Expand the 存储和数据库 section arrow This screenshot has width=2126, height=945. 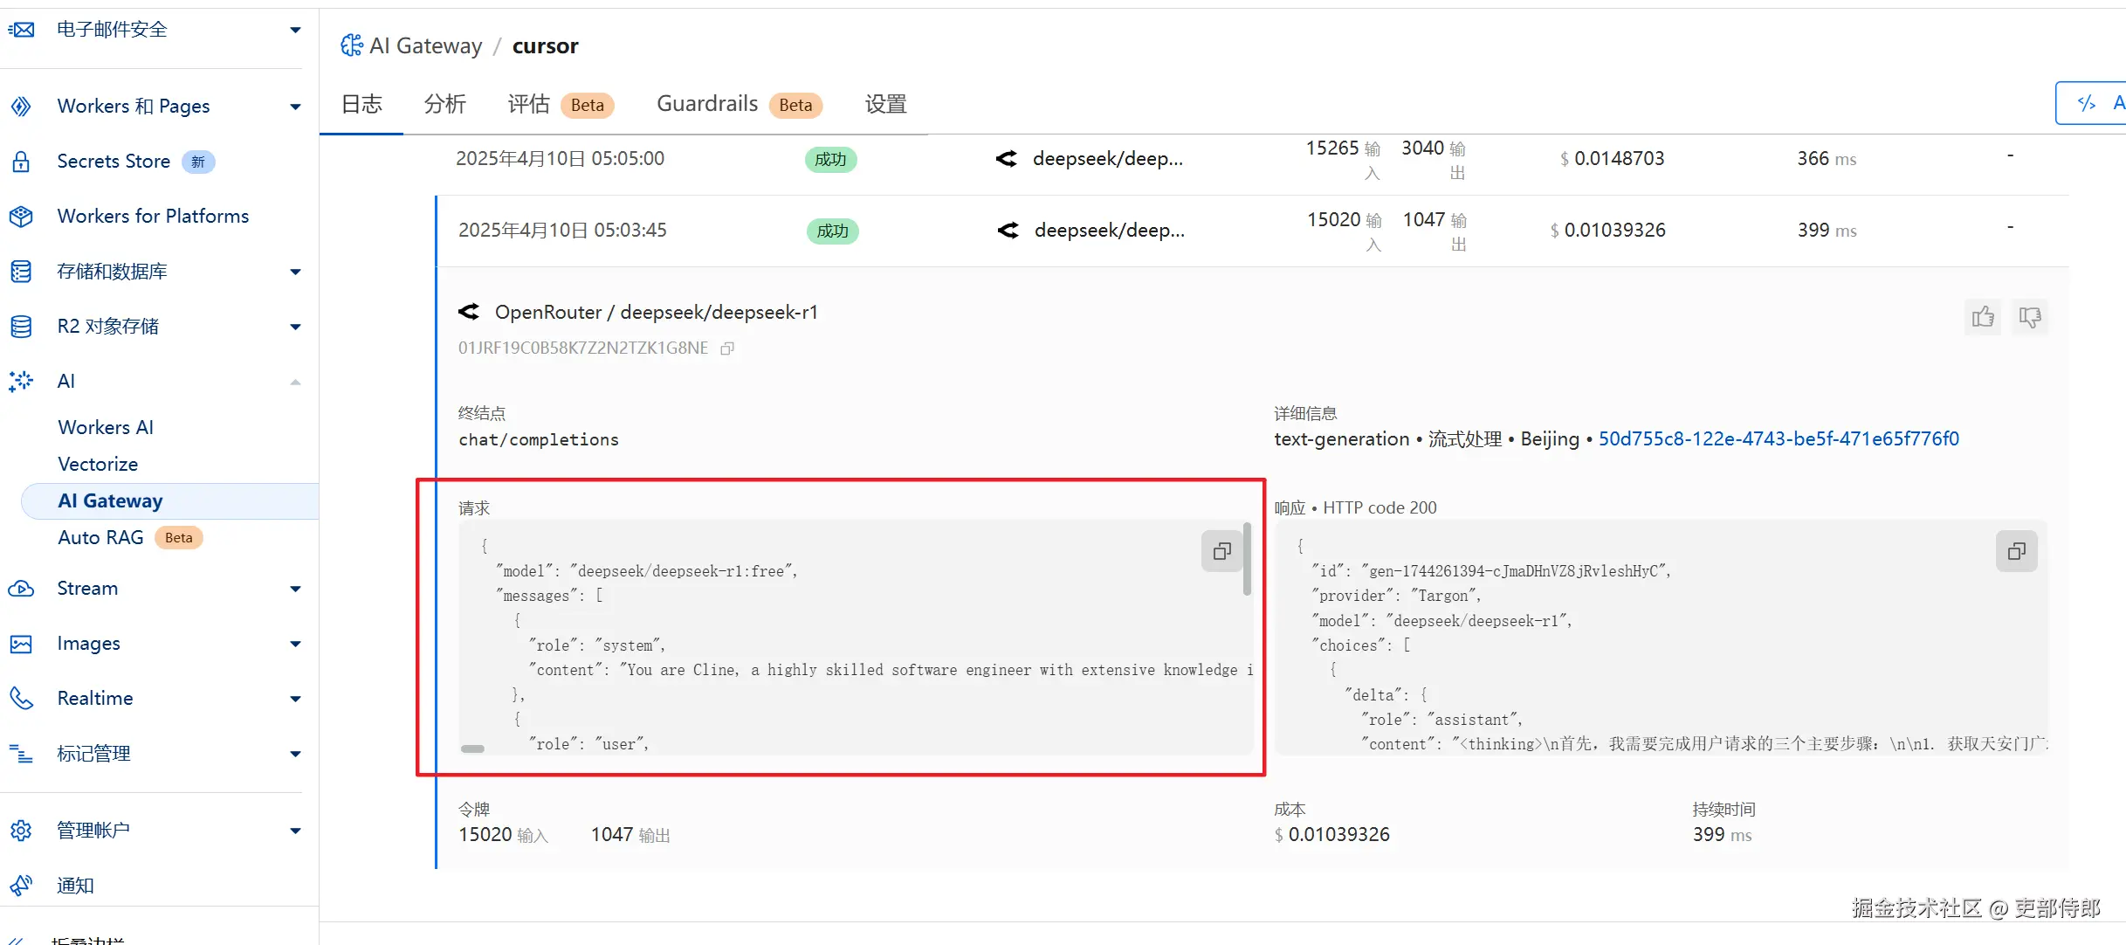point(295,272)
